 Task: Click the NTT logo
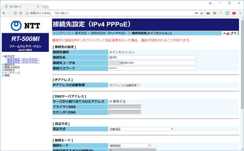click(26, 26)
